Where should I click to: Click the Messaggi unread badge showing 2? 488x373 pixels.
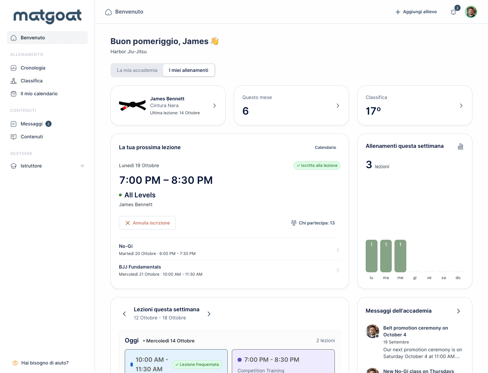pyautogui.click(x=48, y=124)
